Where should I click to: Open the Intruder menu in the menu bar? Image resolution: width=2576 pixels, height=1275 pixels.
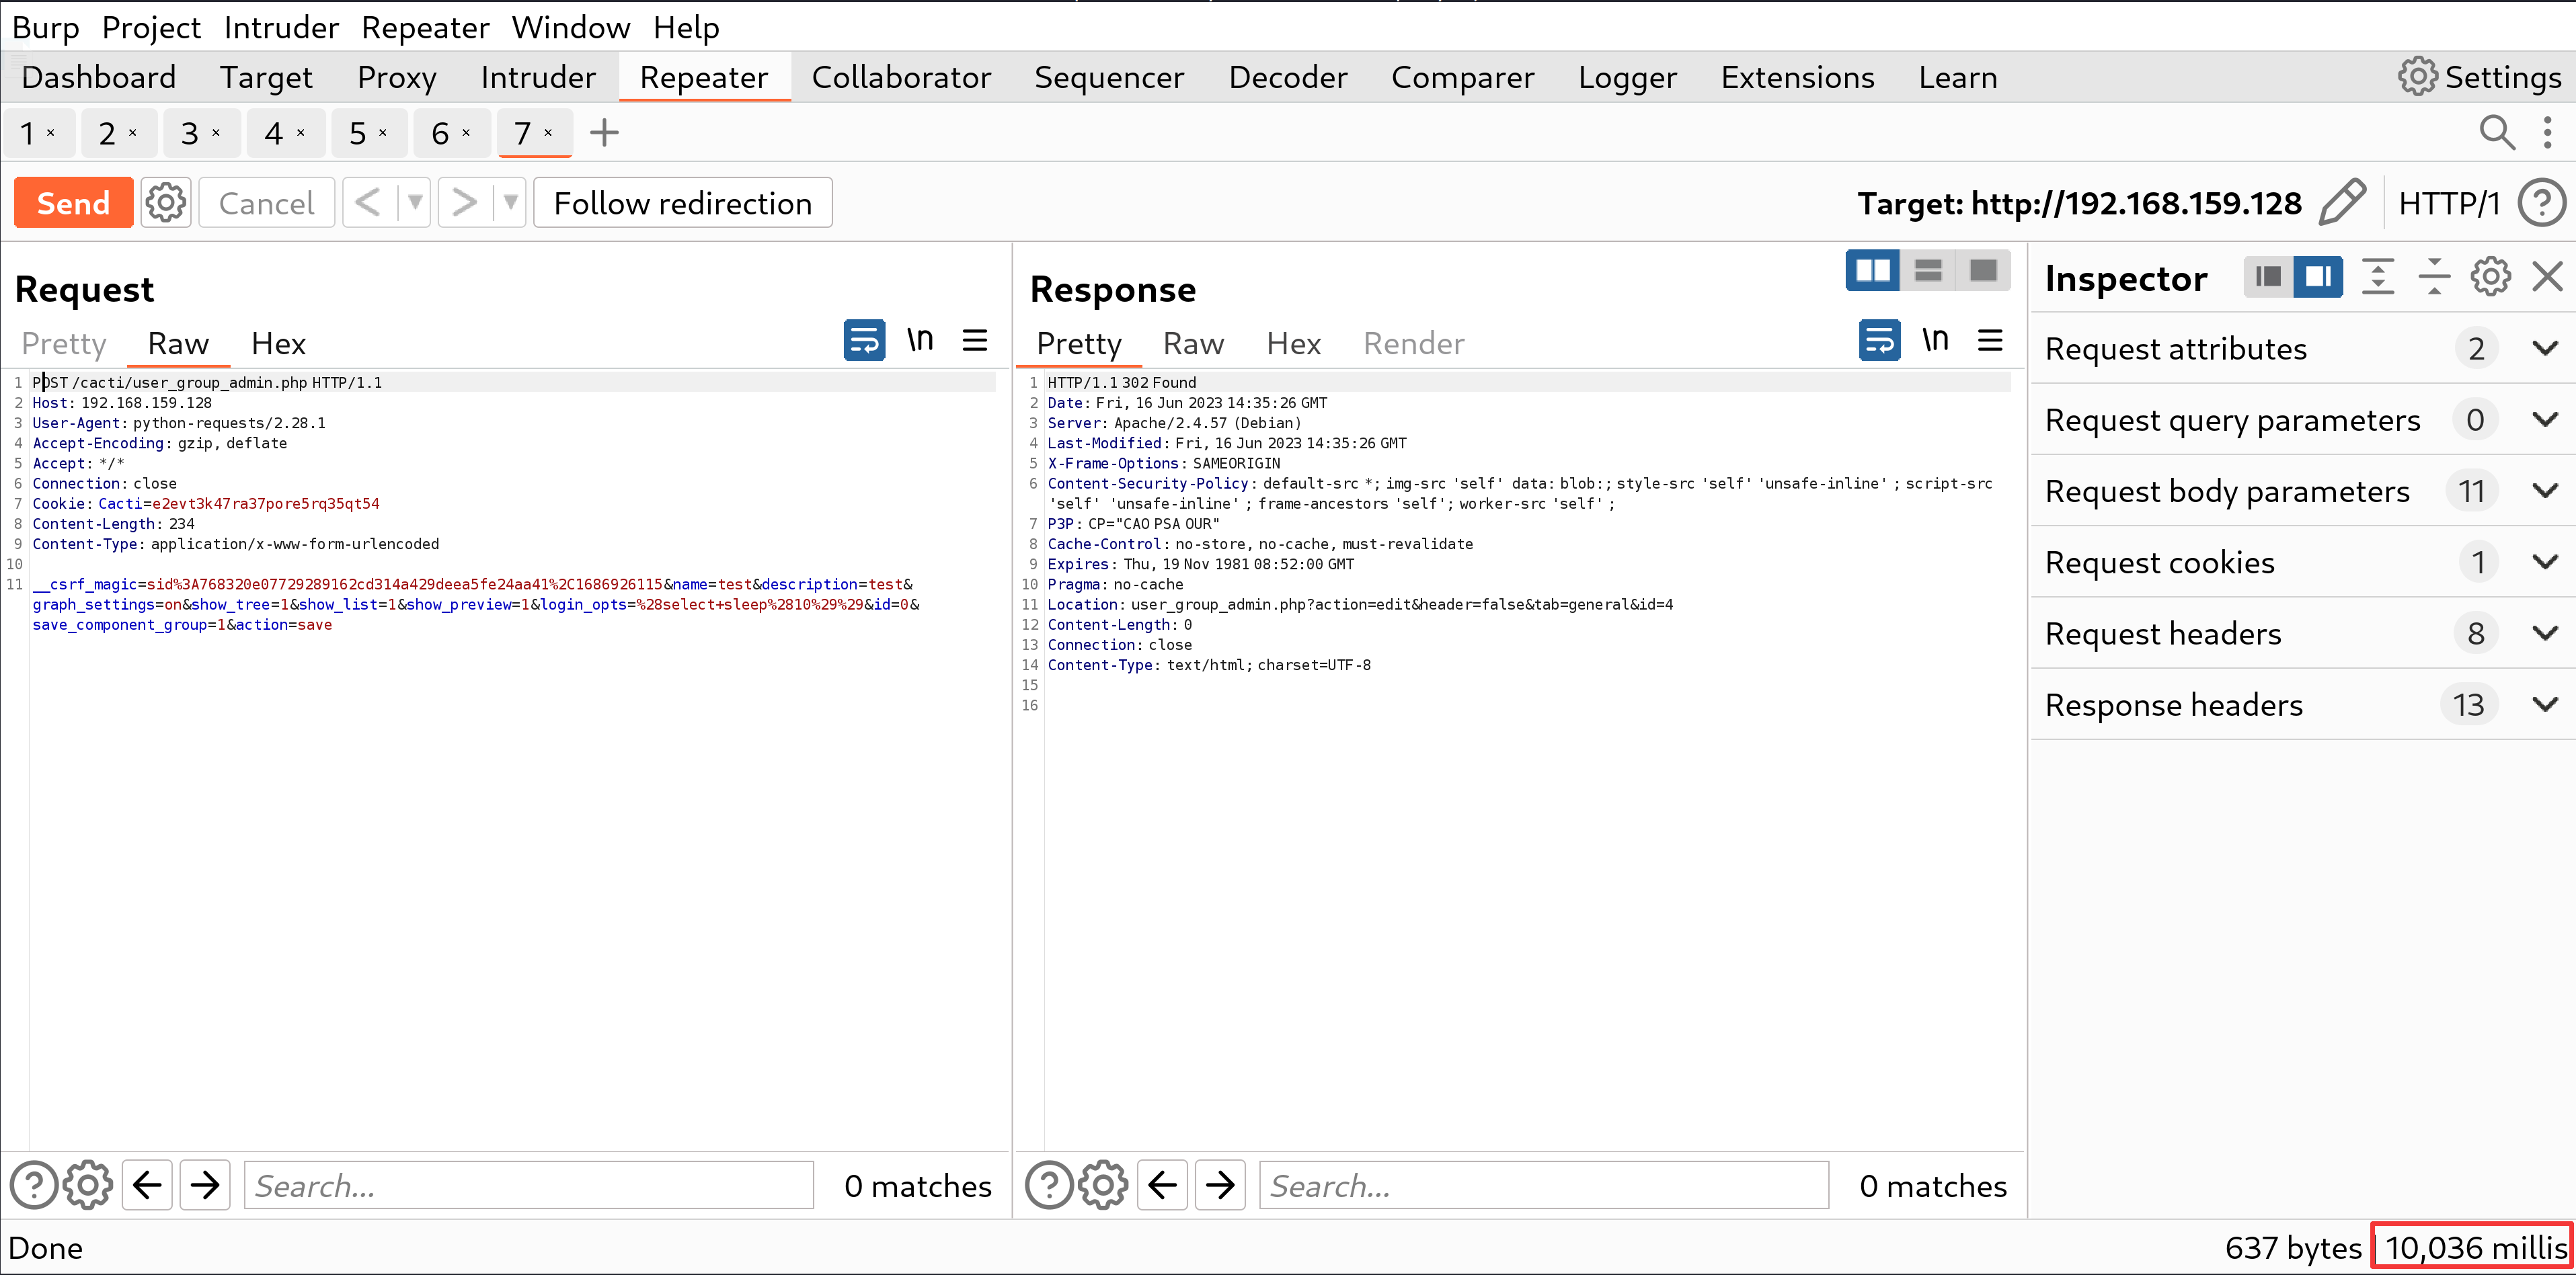[281, 27]
